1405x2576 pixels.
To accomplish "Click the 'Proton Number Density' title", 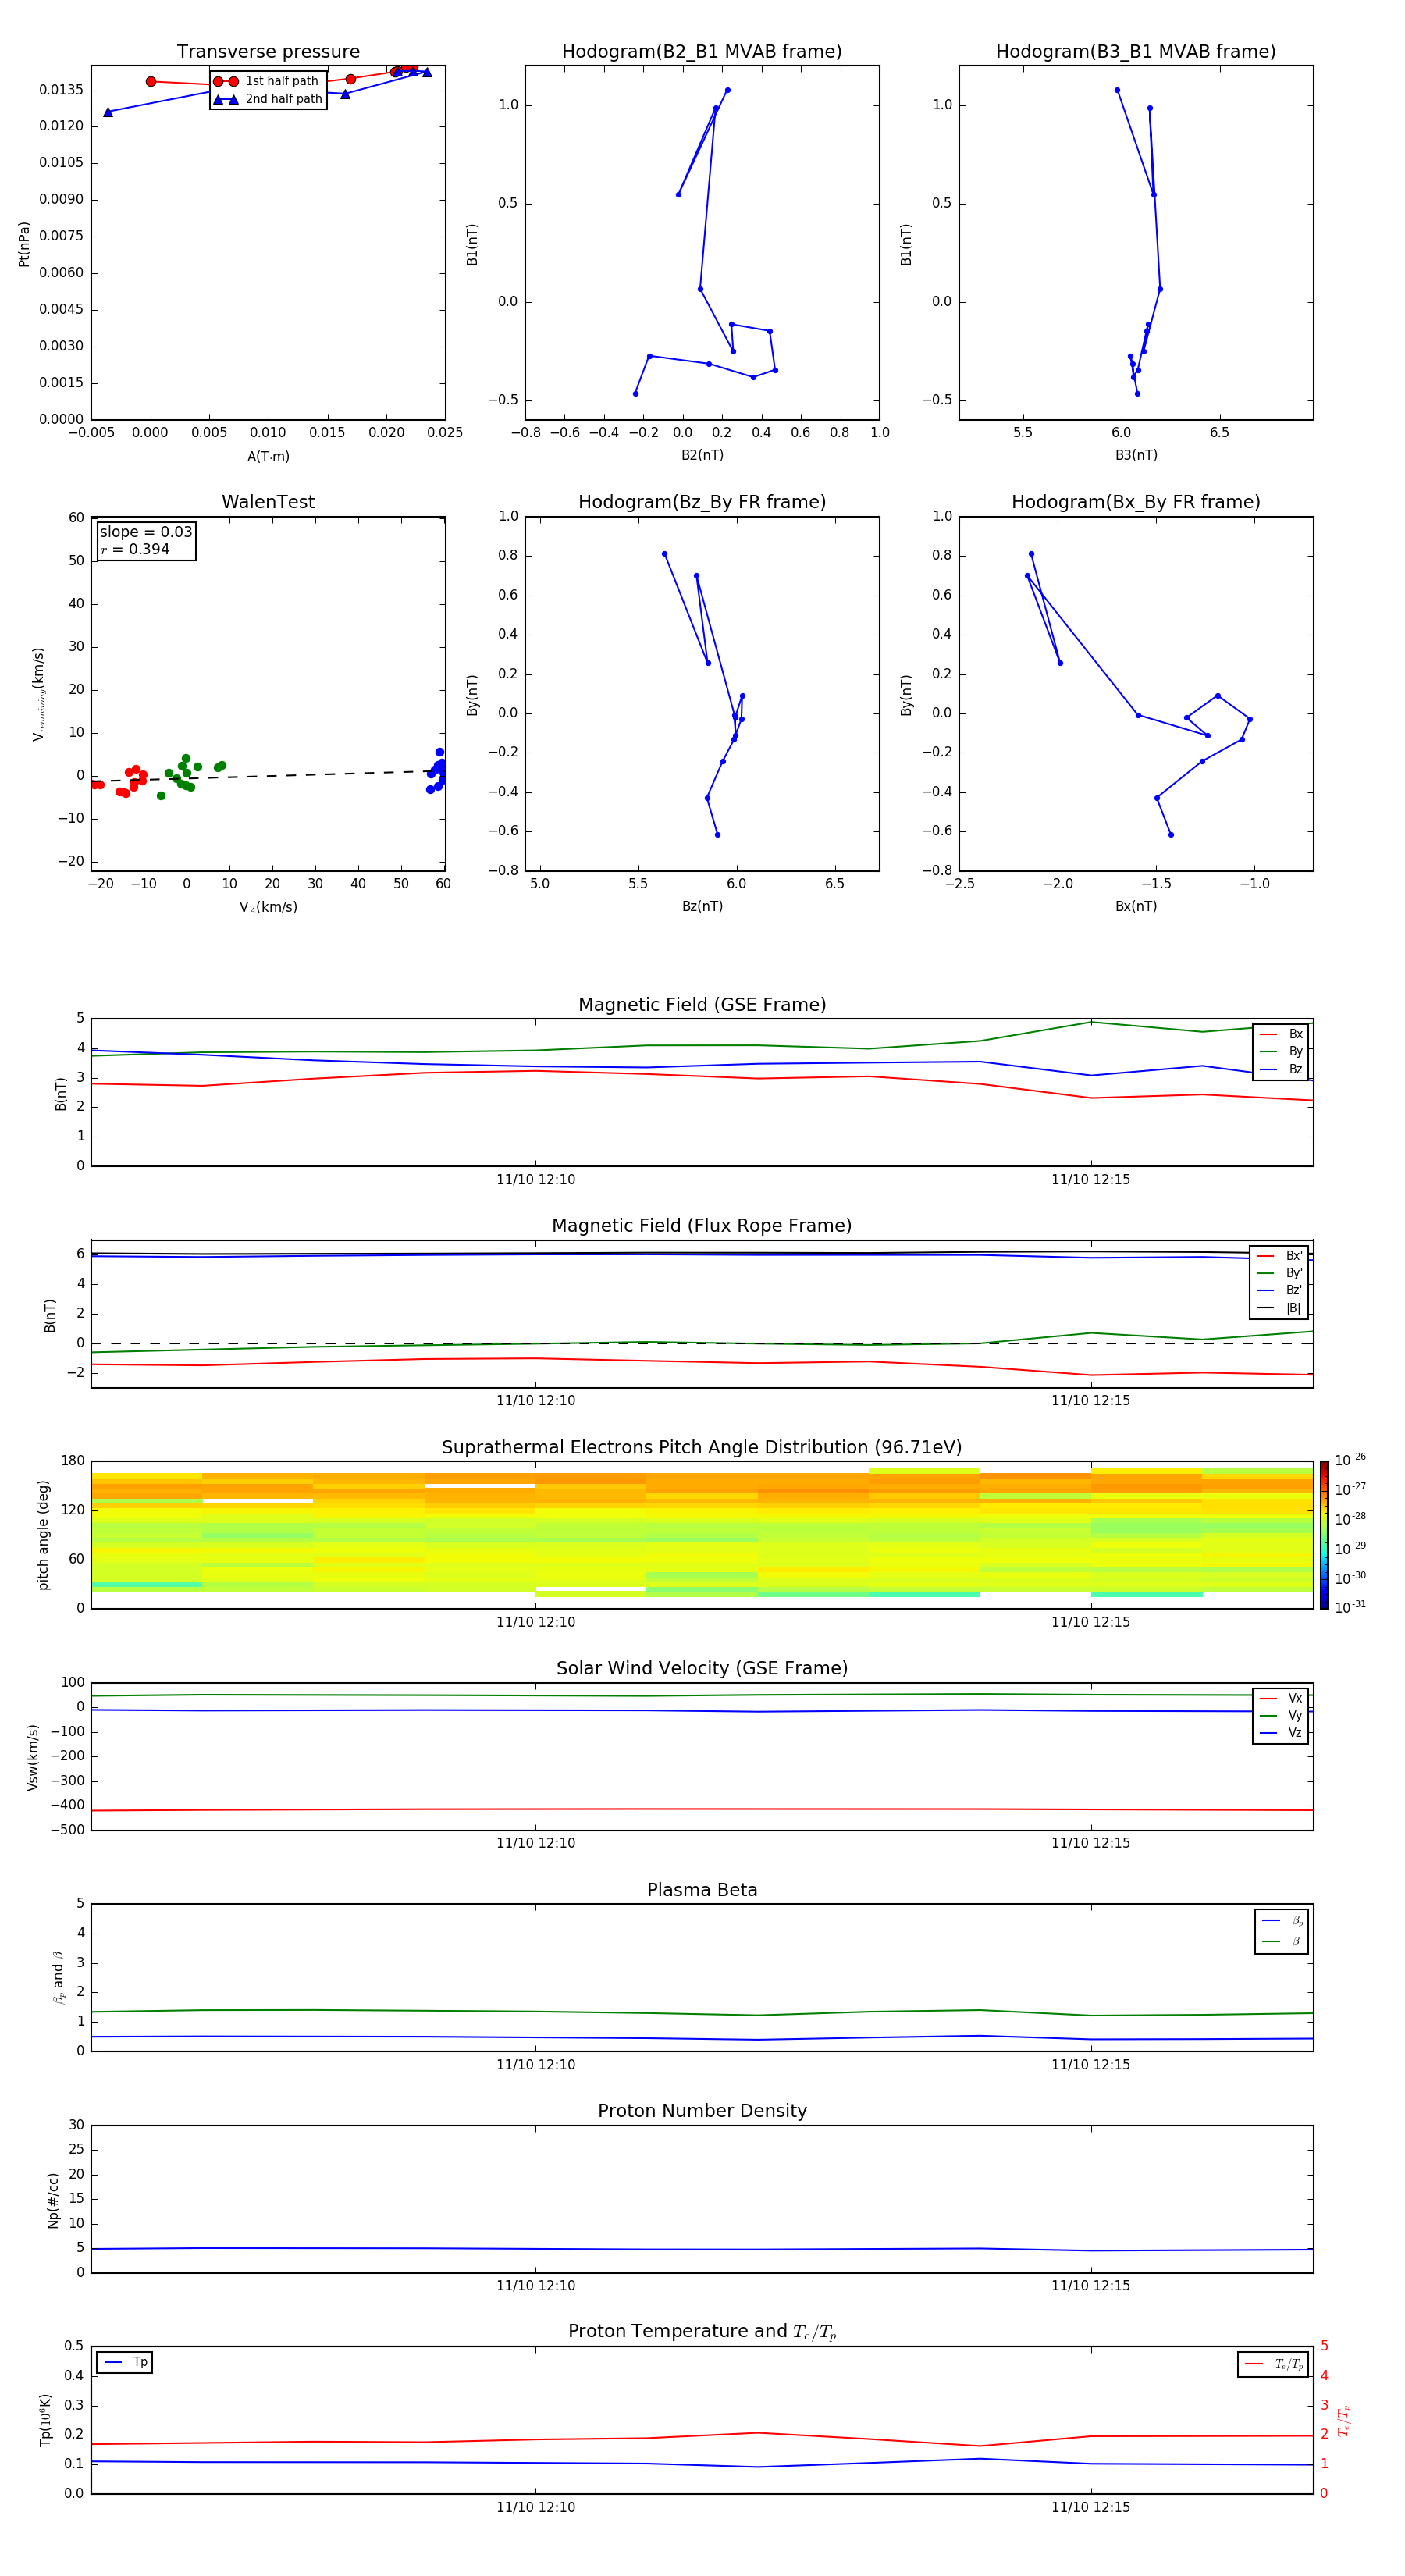I will pyautogui.click(x=702, y=2111).
